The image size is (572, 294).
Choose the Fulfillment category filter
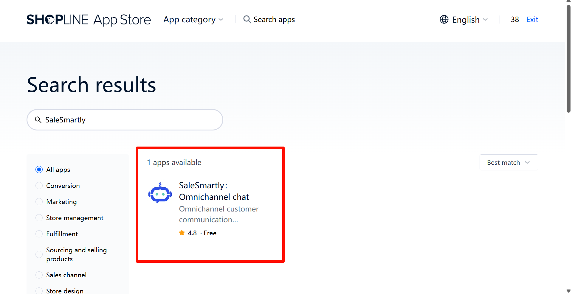pos(39,234)
